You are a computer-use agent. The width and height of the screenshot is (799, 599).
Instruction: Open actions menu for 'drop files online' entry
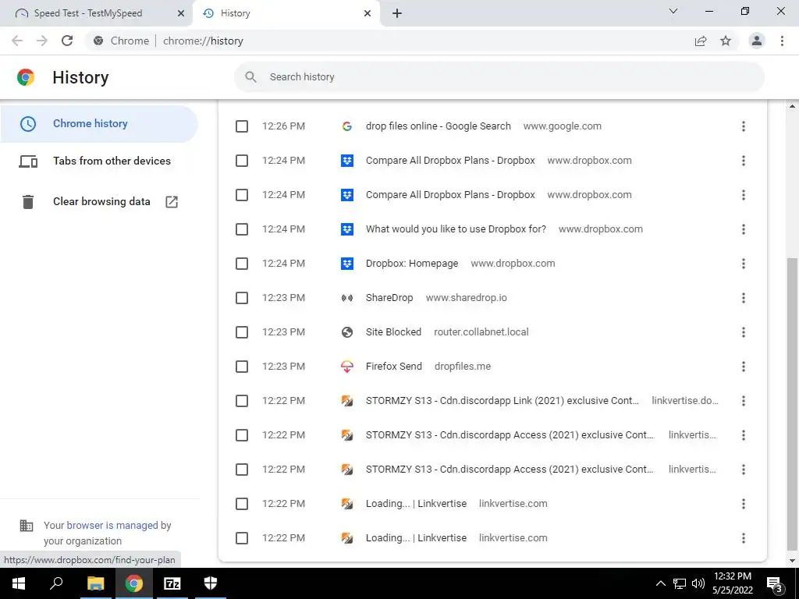(744, 126)
